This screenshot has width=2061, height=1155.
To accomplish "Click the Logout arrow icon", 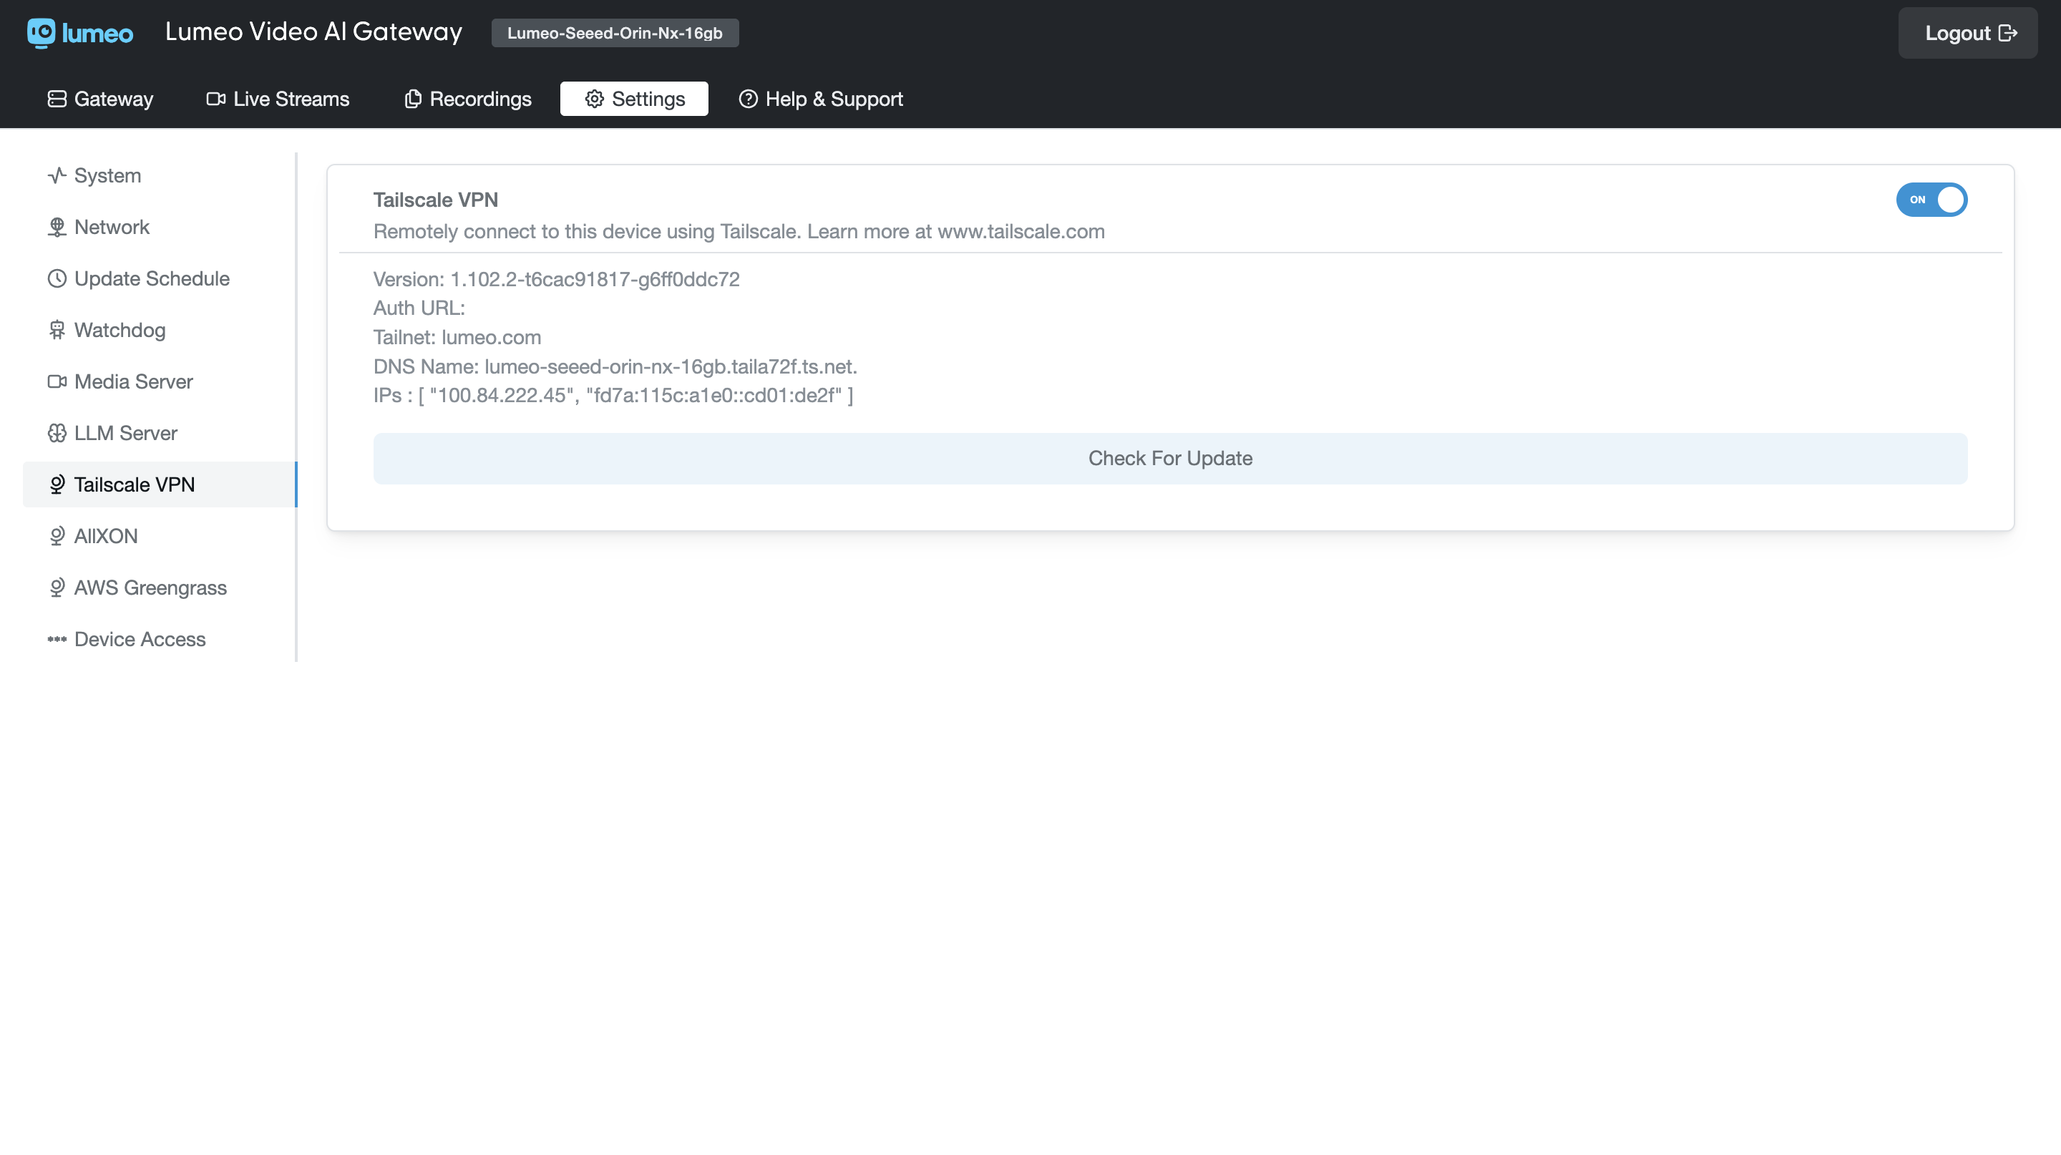I will coord(2007,33).
